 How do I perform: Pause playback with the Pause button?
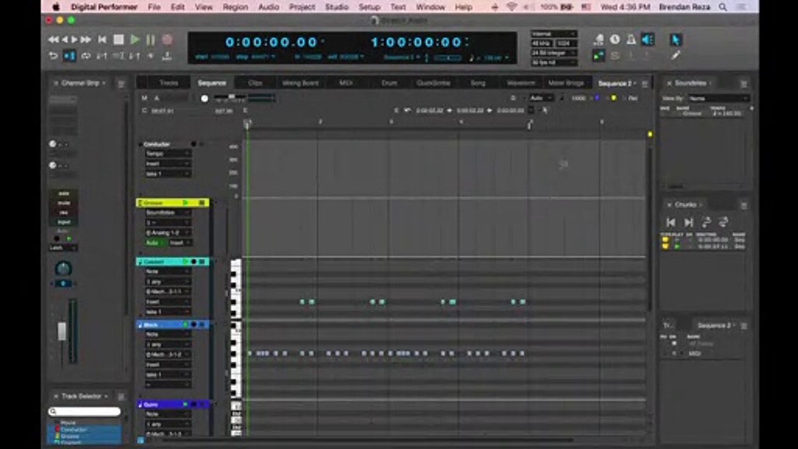point(150,40)
